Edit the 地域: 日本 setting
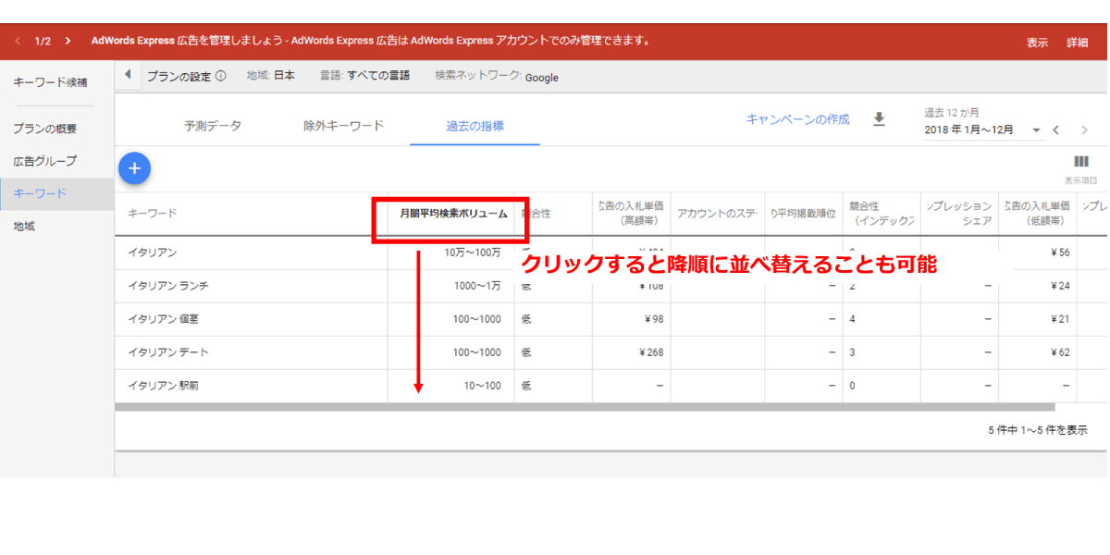1110x555 pixels. tap(270, 76)
